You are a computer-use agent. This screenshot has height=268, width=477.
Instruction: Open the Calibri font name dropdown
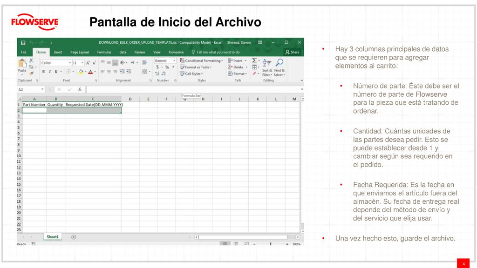(x=70, y=63)
